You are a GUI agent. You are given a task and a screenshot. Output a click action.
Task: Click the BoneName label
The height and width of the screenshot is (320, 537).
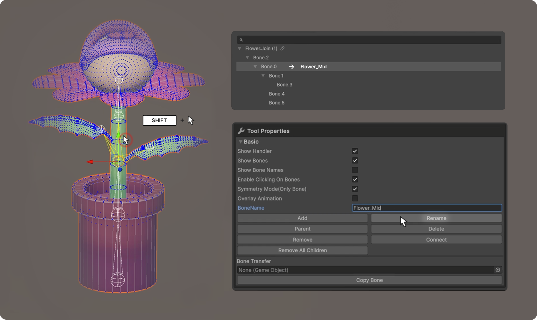tap(251, 208)
